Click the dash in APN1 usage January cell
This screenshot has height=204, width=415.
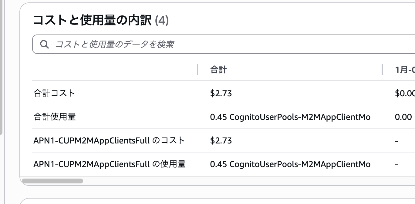click(x=396, y=164)
